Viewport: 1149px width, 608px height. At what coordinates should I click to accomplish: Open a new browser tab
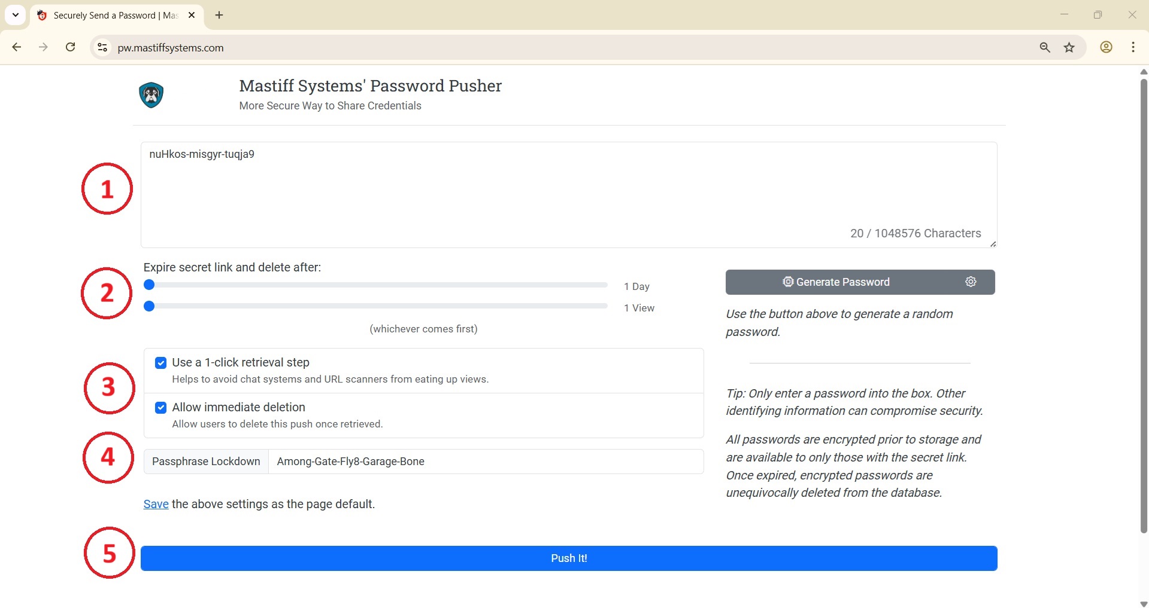[219, 16]
